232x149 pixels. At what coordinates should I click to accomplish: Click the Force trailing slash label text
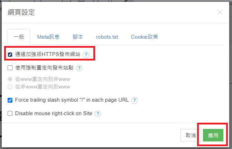tap(72, 100)
